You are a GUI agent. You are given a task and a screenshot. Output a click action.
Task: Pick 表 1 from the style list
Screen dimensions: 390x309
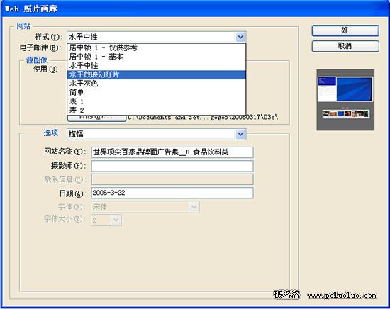click(x=157, y=101)
